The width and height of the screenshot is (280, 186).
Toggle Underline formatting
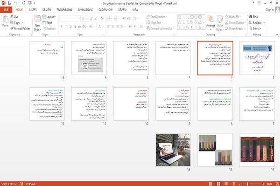click(x=70, y=27)
